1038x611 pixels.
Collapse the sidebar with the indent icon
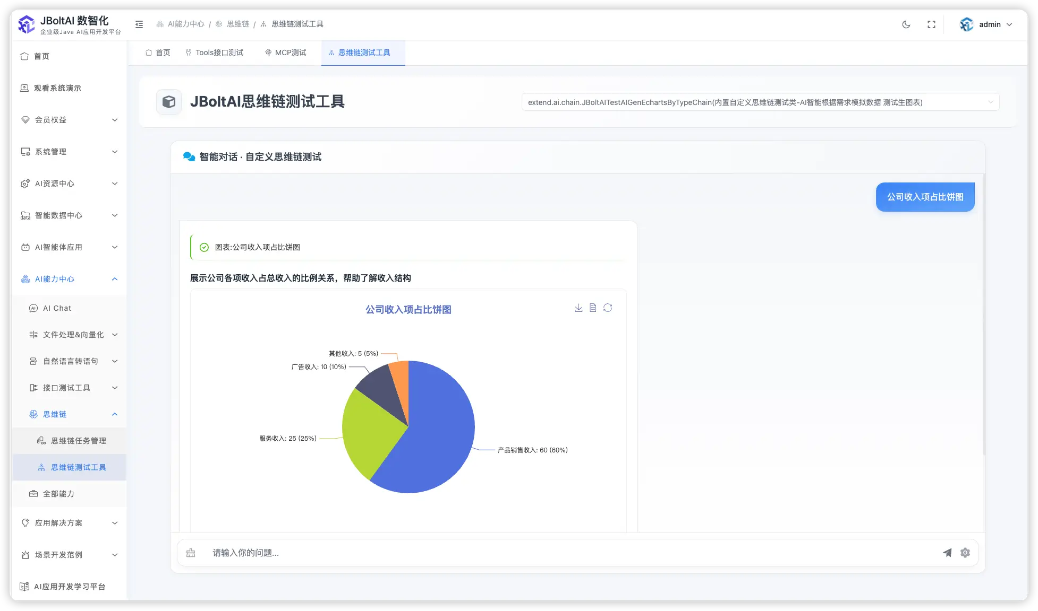click(x=139, y=24)
